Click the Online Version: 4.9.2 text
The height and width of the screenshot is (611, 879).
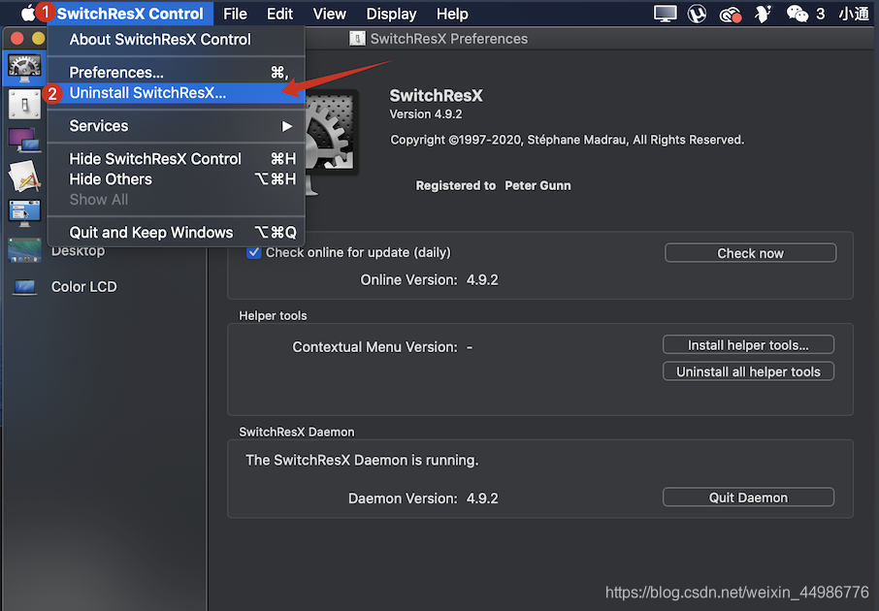point(429,279)
